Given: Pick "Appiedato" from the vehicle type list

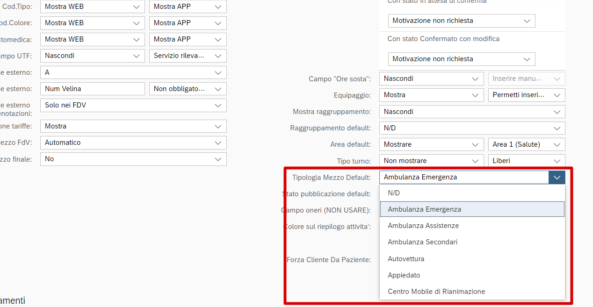Looking at the screenshot, I should tap(404, 275).
